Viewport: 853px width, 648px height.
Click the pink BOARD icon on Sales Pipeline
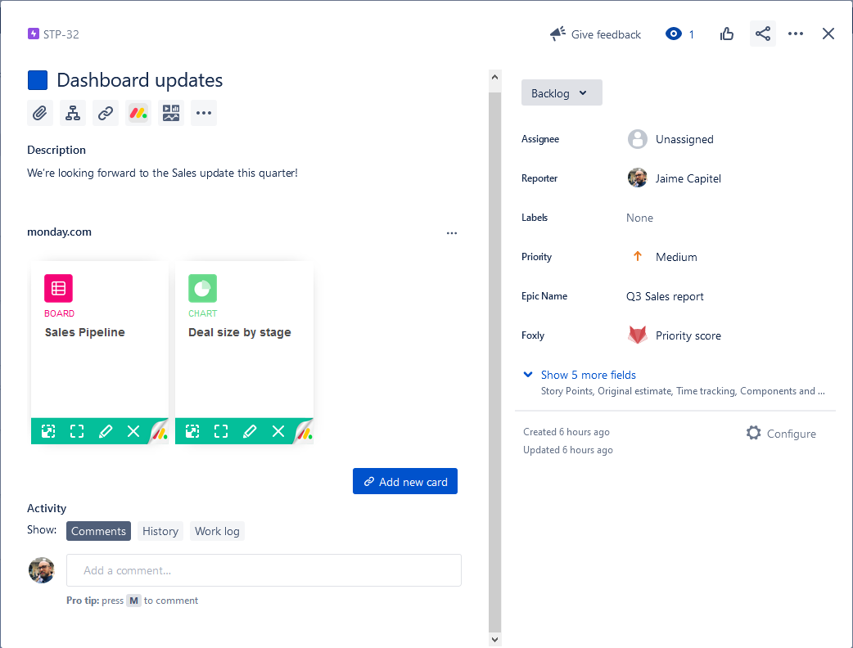pyautogui.click(x=58, y=288)
